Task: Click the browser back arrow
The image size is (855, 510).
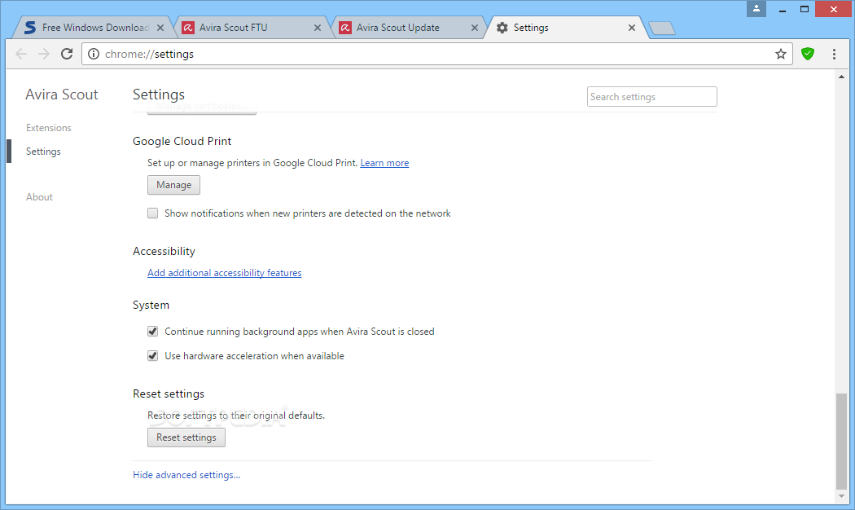Action: coord(21,54)
